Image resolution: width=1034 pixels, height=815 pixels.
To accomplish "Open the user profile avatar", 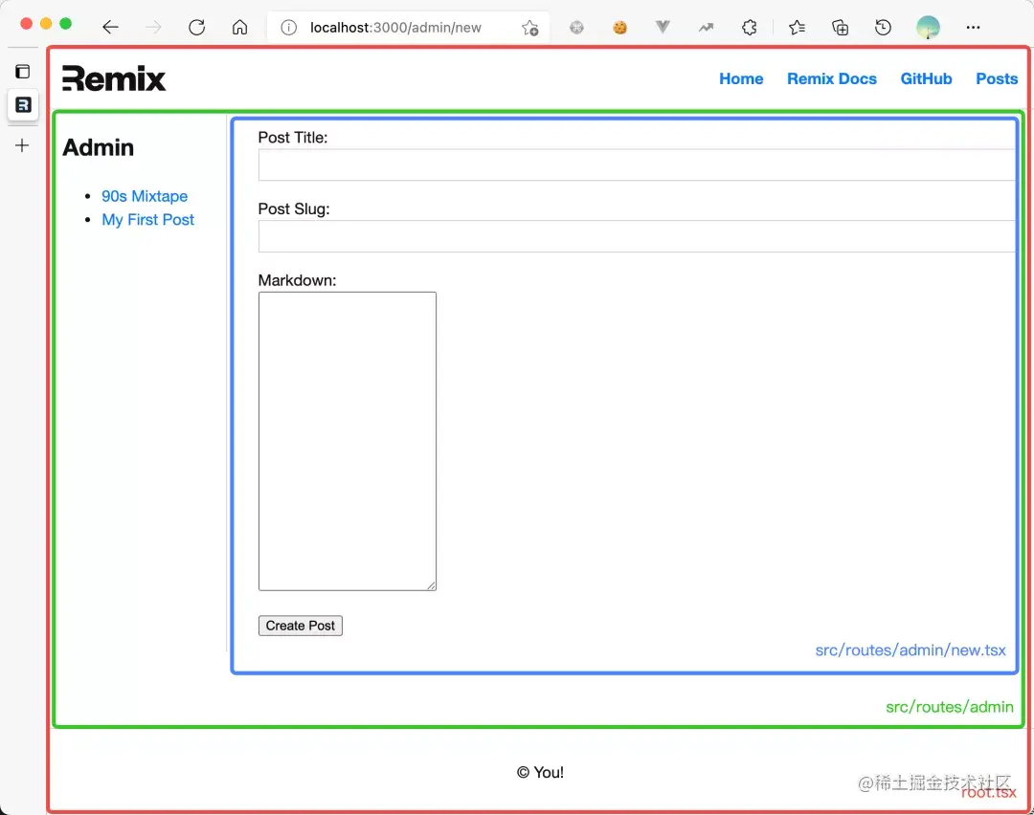I will click(928, 27).
